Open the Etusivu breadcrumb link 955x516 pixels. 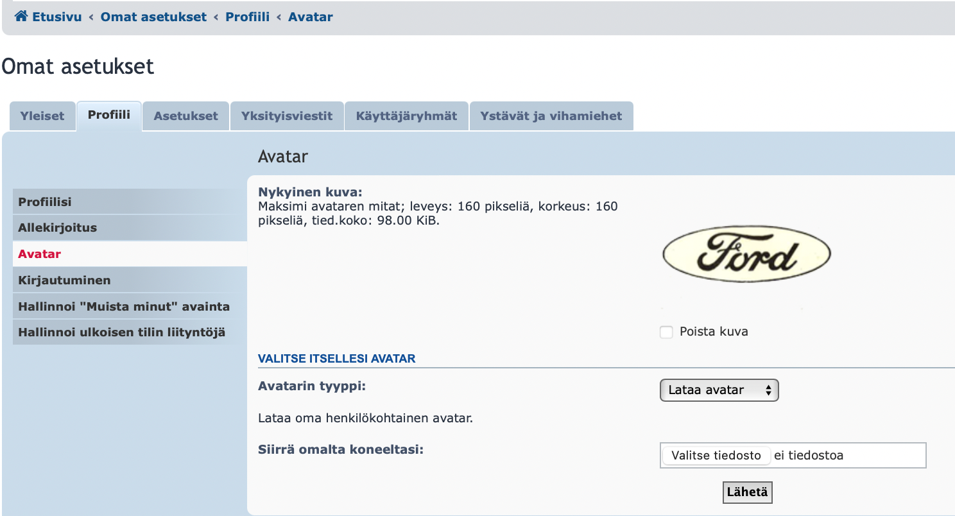[x=57, y=17]
